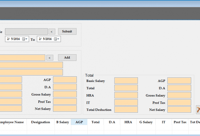Click the Prof Tax field in entry form
The image size is (200, 136).
point(65,101)
